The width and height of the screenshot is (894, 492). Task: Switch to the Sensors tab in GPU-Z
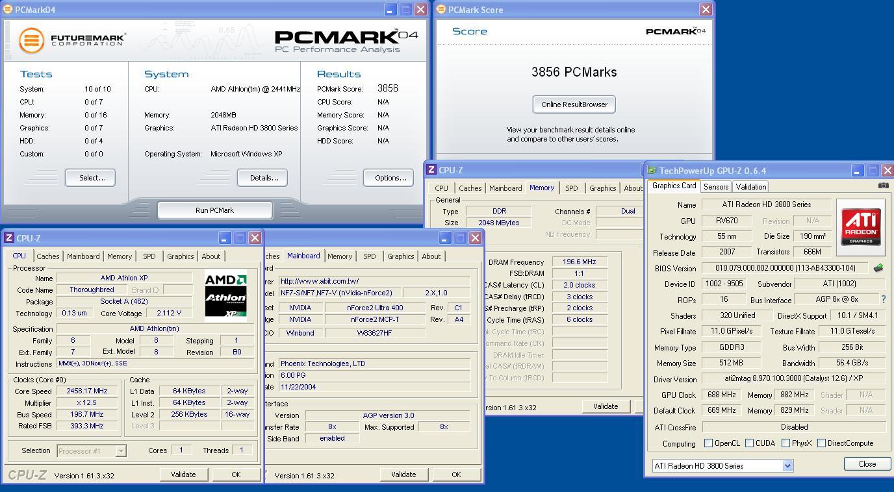[716, 187]
